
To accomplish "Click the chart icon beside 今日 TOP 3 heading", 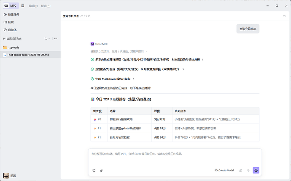I will (93, 99).
